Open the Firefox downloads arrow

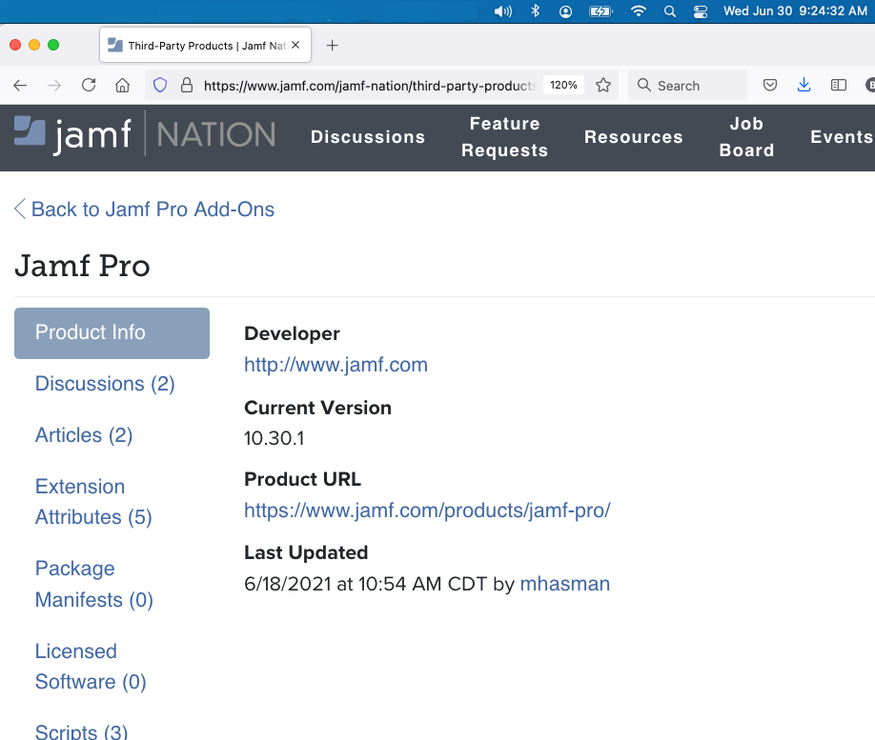click(804, 86)
